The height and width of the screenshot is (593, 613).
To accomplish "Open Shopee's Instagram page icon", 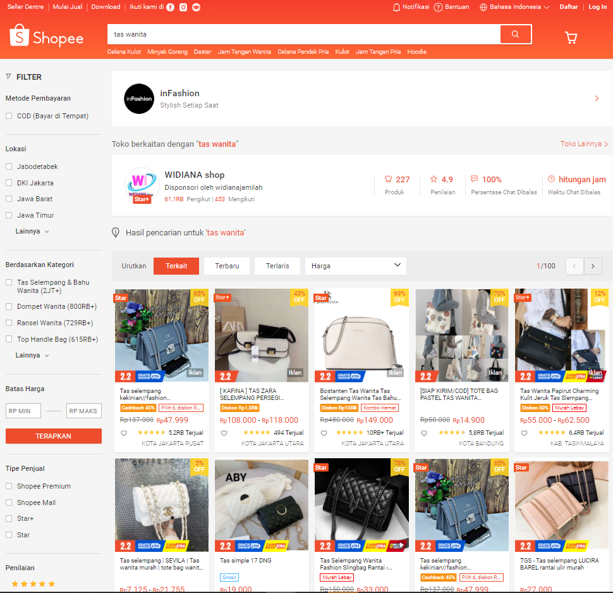I will point(183,7).
